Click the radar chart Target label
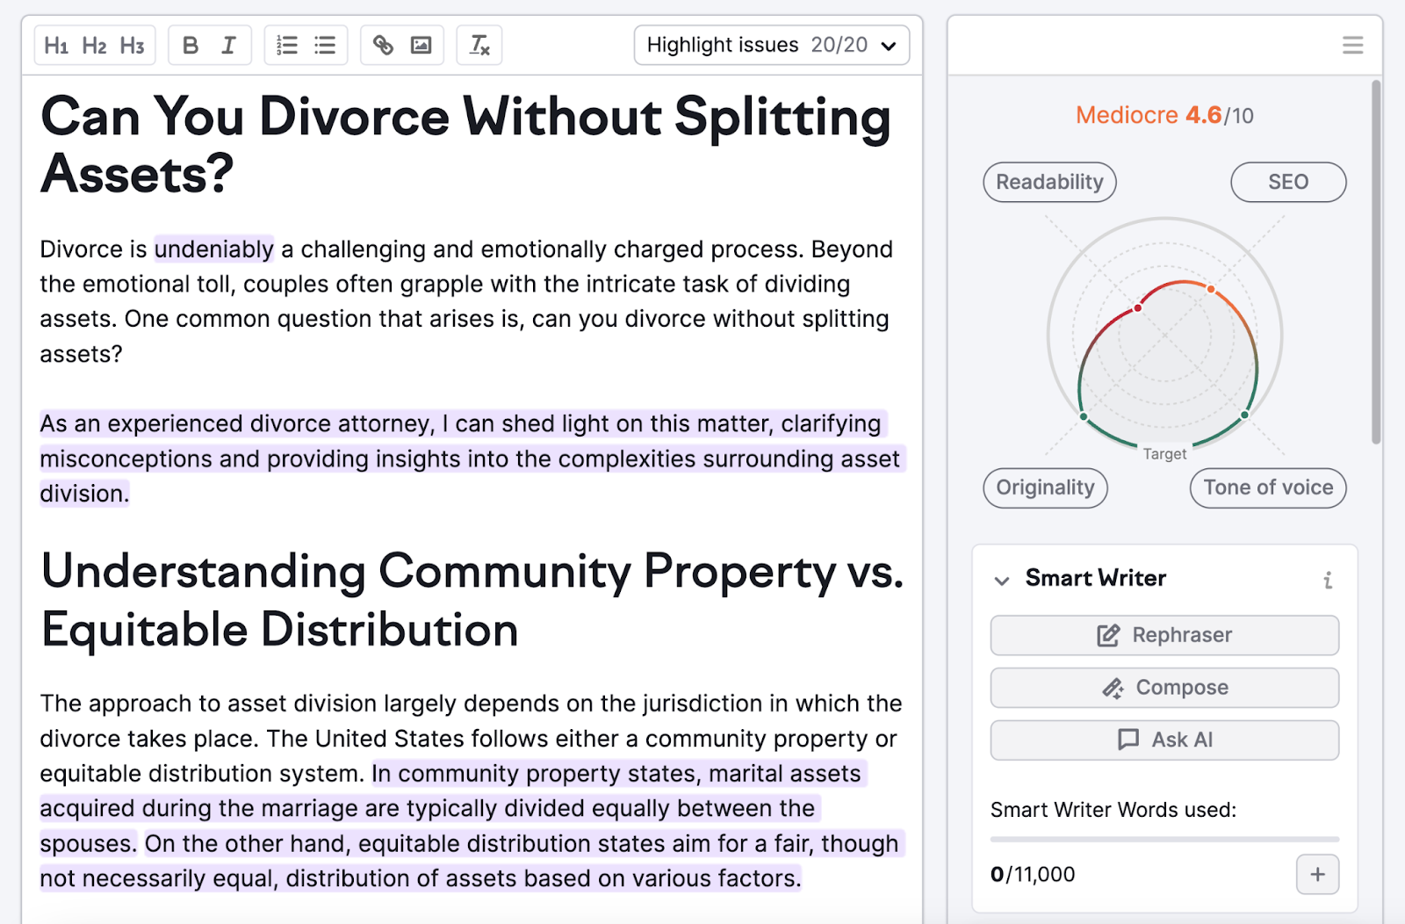 [1164, 454]
